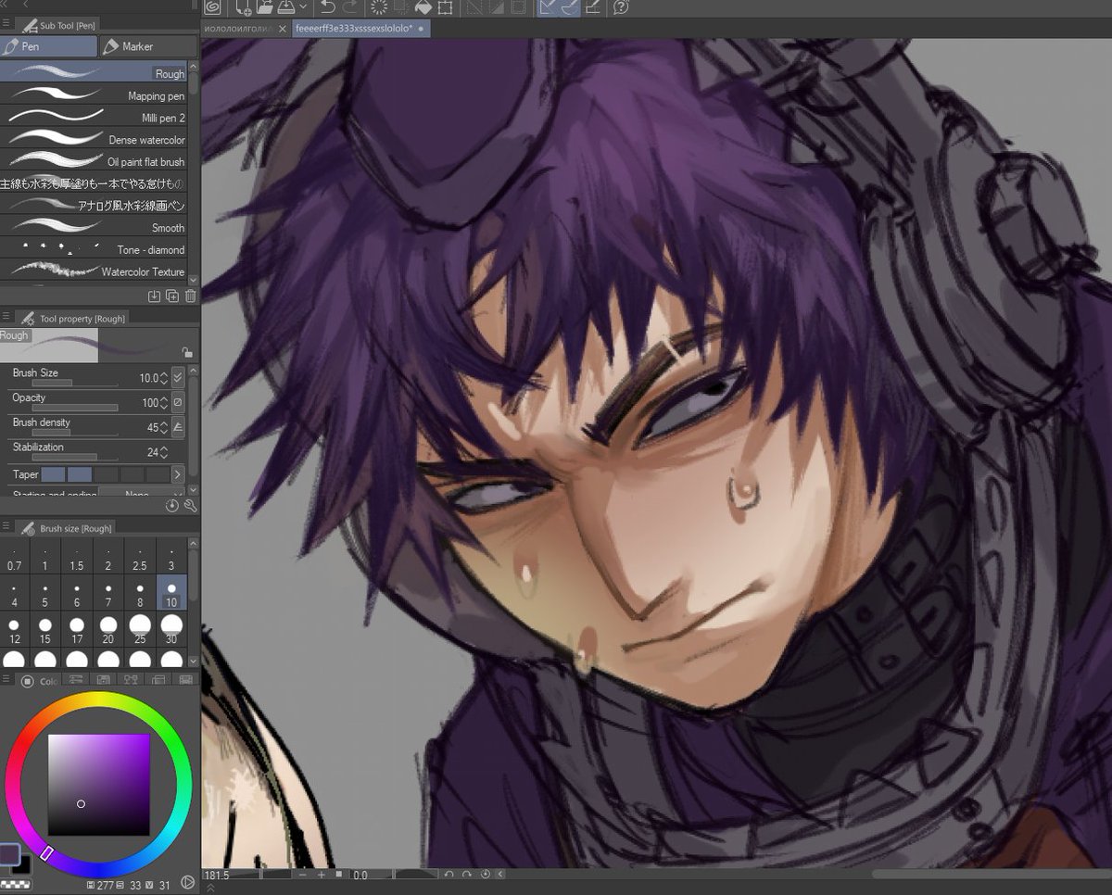Viewport: 1112px width, 895px height.
Task: Select brush size 30 preset
Action: [171, 631]
